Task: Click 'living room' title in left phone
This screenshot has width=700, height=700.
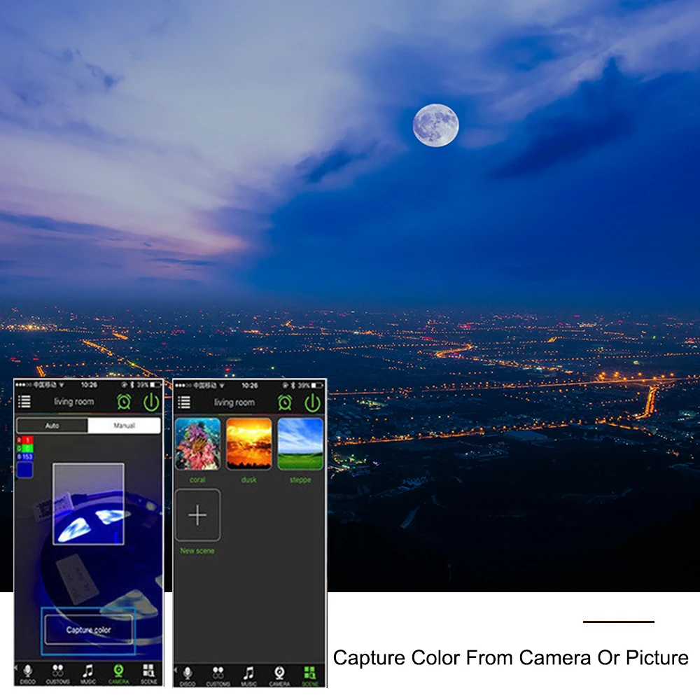Action: pos(74,402)
